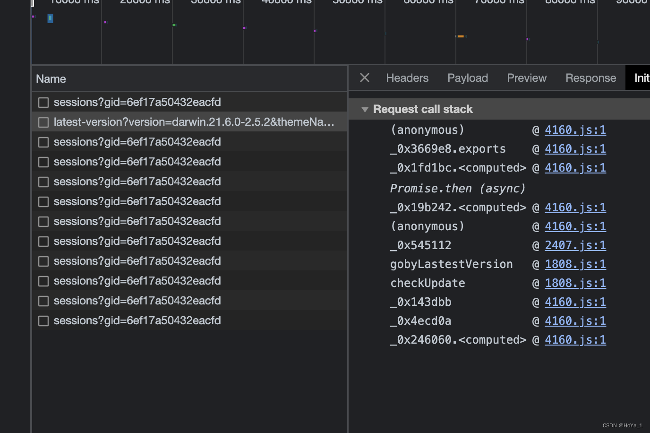Open the Response tab
Screen dimensions: 650x433
point(590,78)
